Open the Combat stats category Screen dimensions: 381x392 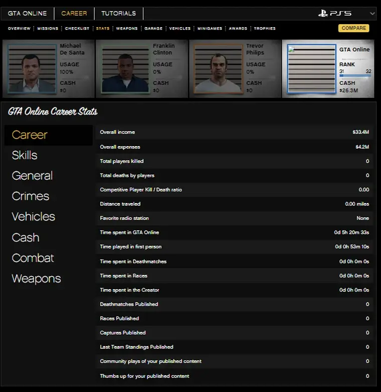[x=33, y=258]
